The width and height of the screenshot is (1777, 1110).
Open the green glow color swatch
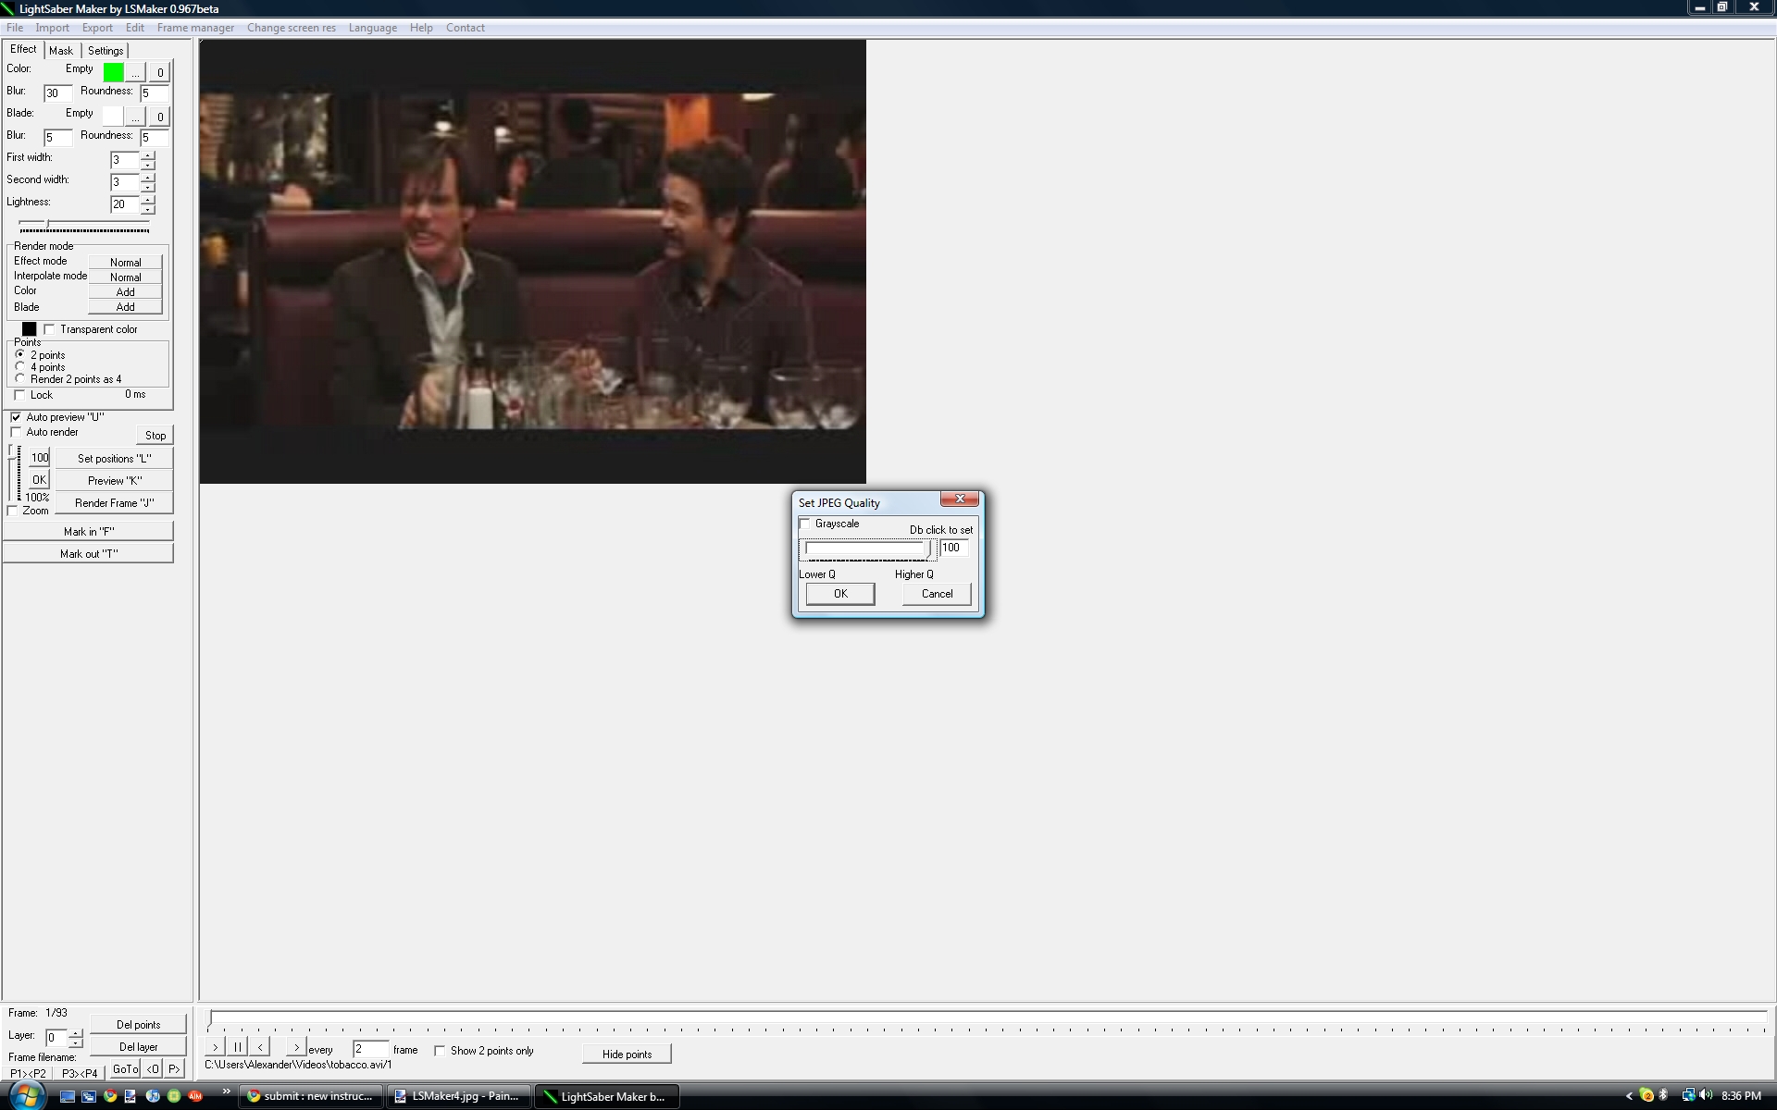click(113, 72)
